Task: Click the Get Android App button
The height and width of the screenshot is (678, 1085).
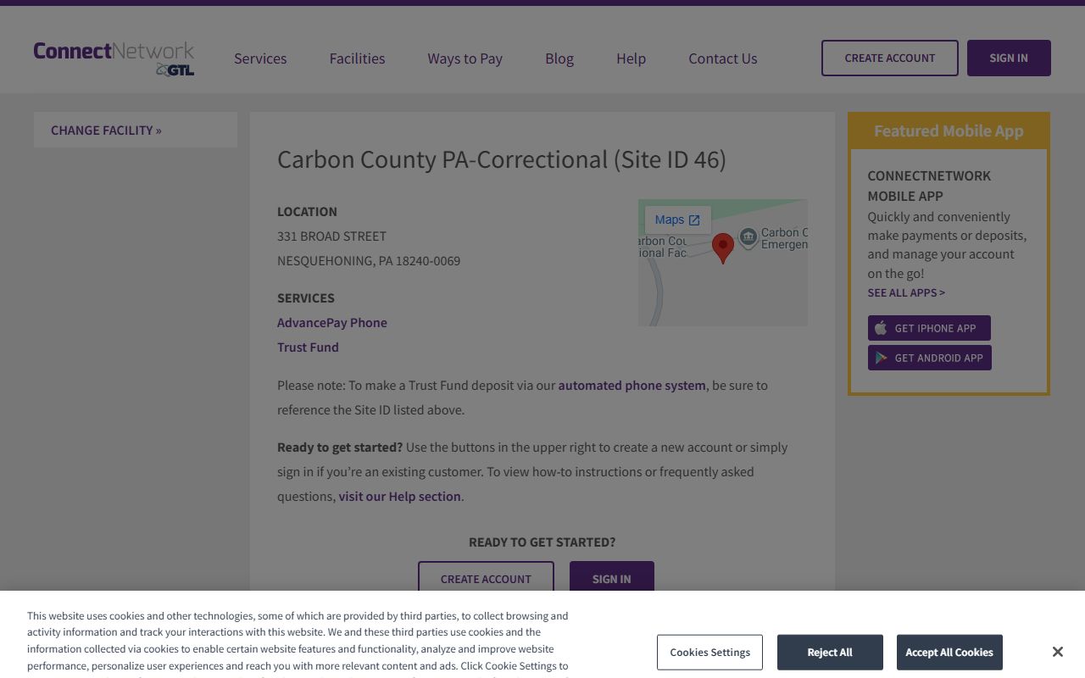Action: click(929, 358)
